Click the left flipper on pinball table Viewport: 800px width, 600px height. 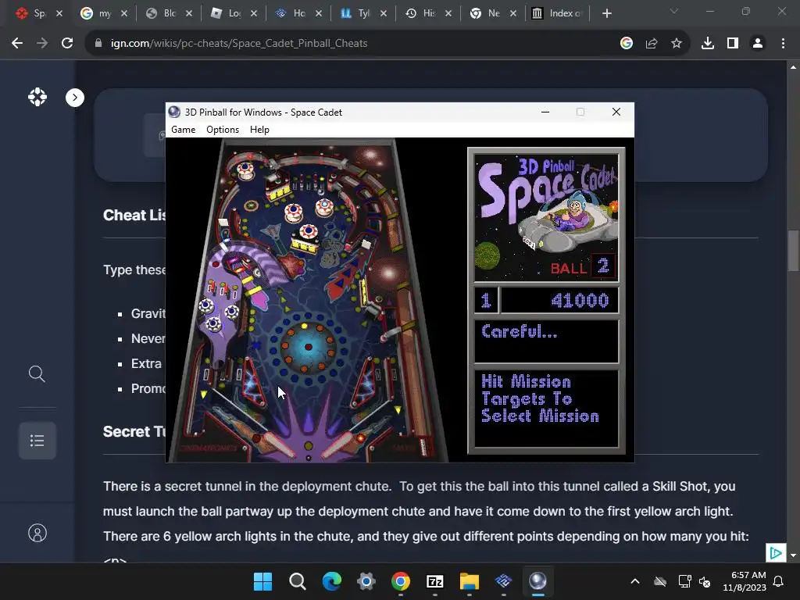click(274, 445)
